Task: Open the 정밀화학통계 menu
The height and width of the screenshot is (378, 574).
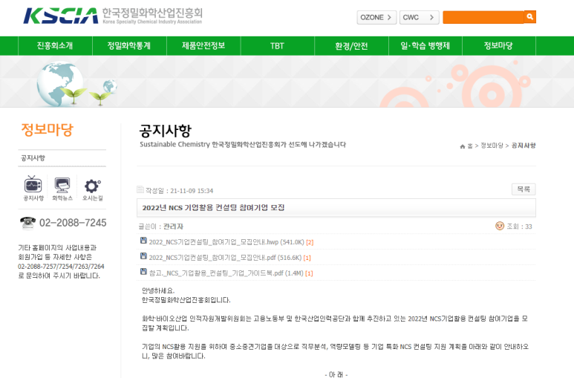Action: click(x=129, y=46)
